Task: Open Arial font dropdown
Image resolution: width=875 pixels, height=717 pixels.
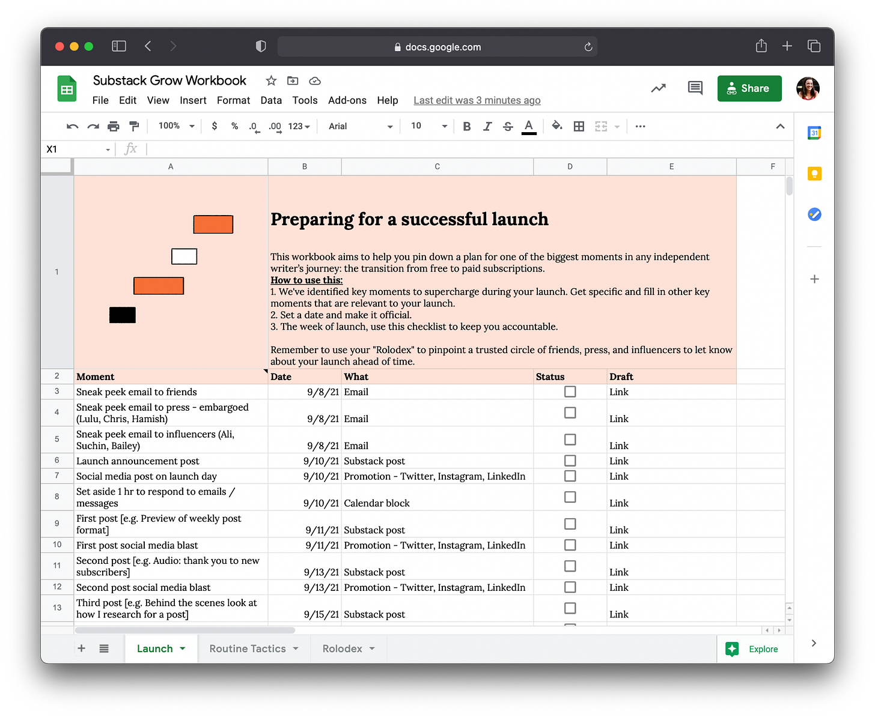Action: 361,126
